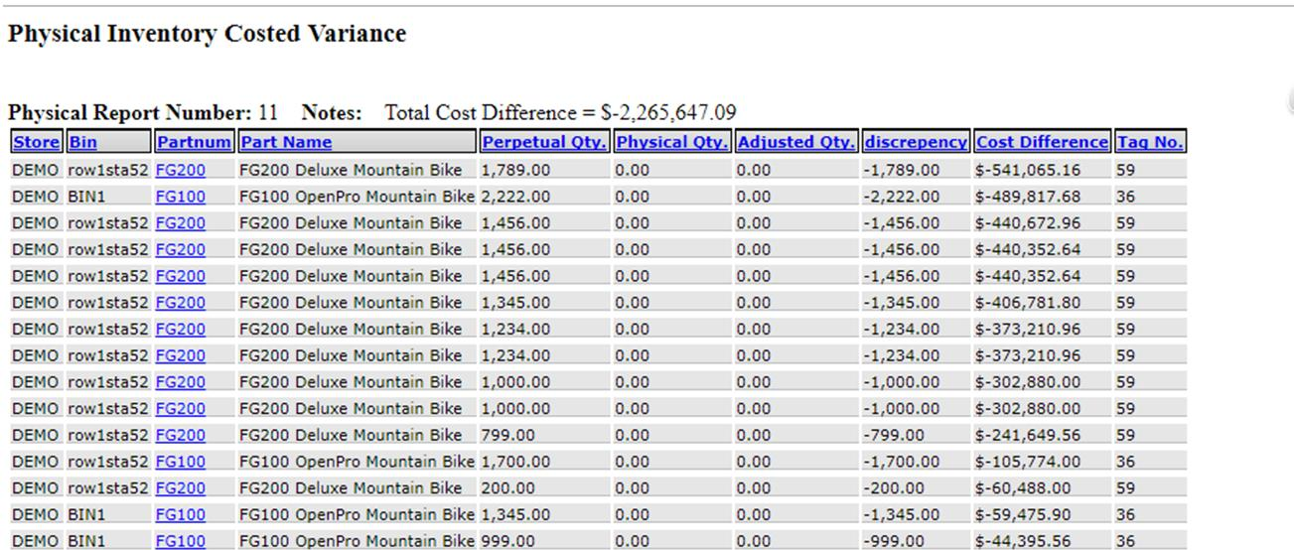The image size is (1294, 550).
Task: Click the discrepency column header
Action: point(915,142)
